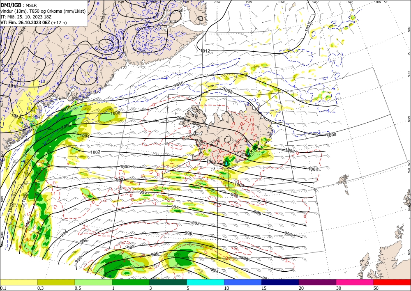Select the pink 30–50 legend swatch

click(355, 282)
